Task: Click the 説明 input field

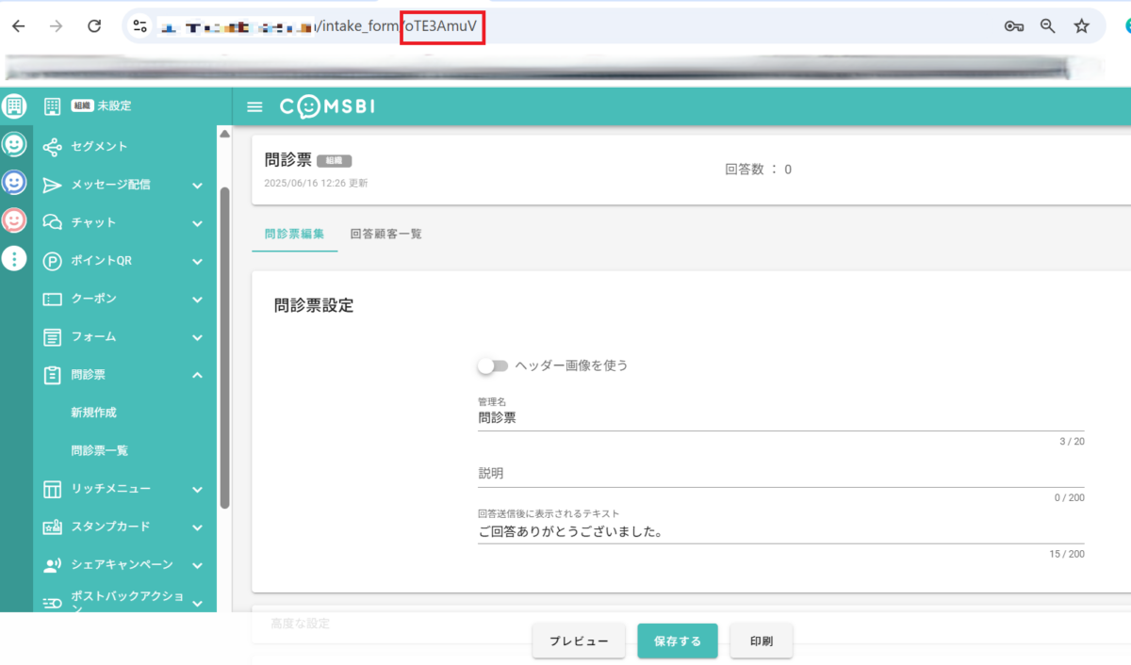Action: (780, 474)
